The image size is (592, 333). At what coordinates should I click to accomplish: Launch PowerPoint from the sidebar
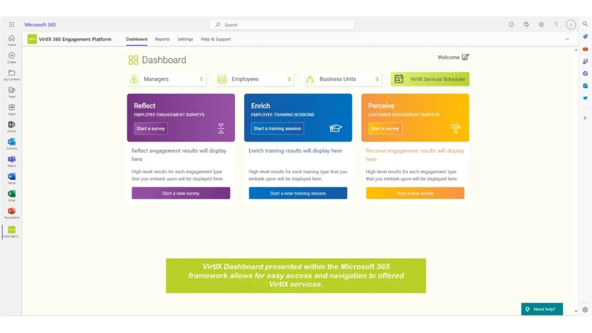point(12,212)
